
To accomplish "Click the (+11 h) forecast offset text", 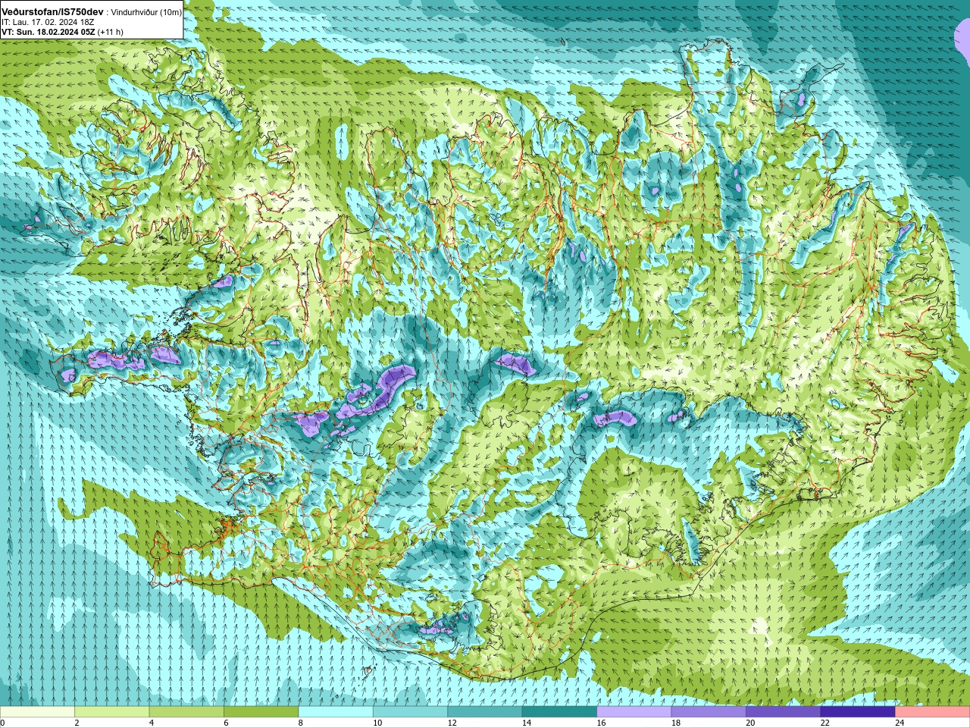I will [111, 32].
